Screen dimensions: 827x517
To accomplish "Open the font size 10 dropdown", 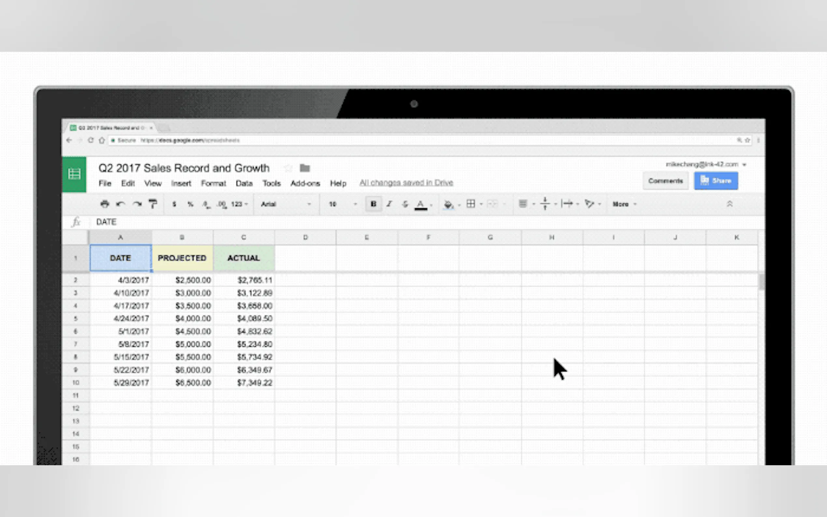I will (x=342, y=204).
